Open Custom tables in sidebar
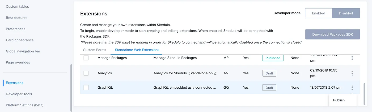The width and height of the screenshot is (372, 112). tap(17, 6)
